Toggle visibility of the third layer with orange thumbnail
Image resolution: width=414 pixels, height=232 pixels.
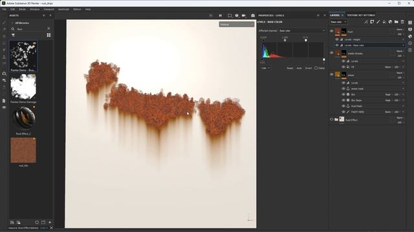coord(332,75)
